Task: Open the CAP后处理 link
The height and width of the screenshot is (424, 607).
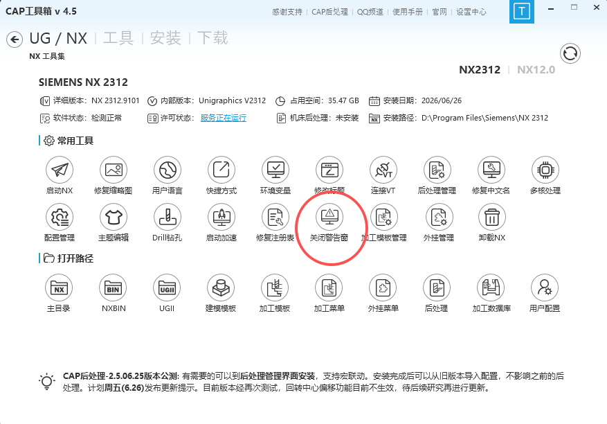Action: tap(330, 12)
